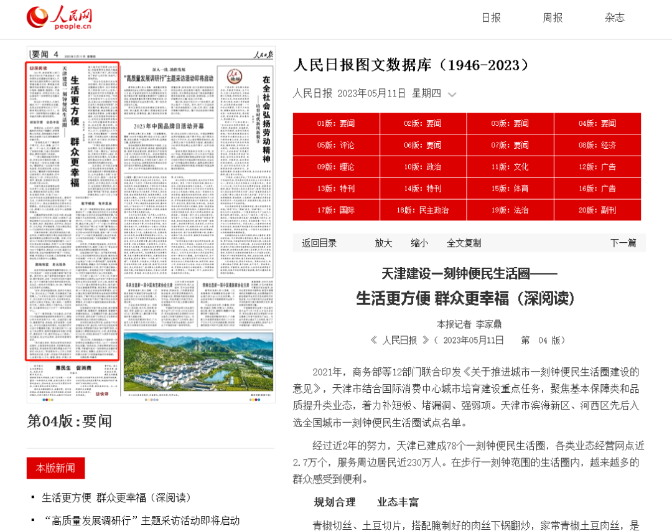Open the 周报 menu
Viewport: 672px width, 531px height.
[552, 18]
